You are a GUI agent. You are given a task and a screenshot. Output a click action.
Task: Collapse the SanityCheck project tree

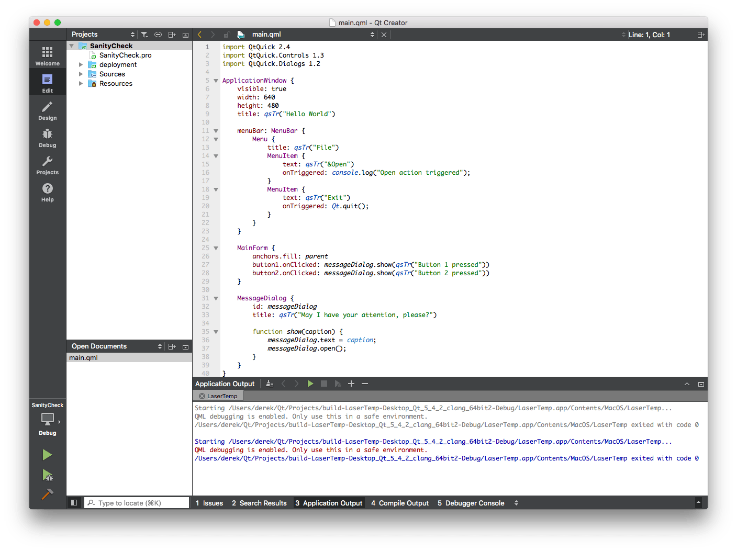pyautogui.click(x=72, y=46)
